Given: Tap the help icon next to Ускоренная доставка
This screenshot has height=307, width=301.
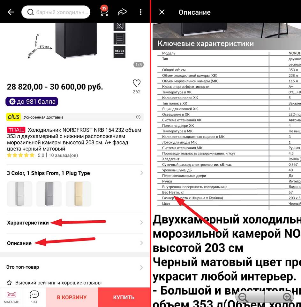Looking at the screenshot, I should click(138, 117).
